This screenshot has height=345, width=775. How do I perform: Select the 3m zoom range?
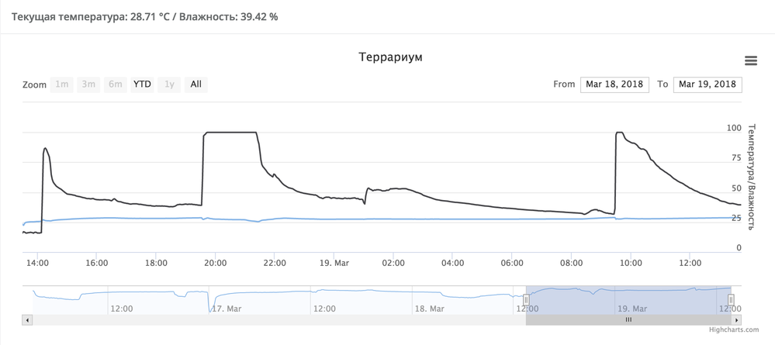[x=88, y=85]
